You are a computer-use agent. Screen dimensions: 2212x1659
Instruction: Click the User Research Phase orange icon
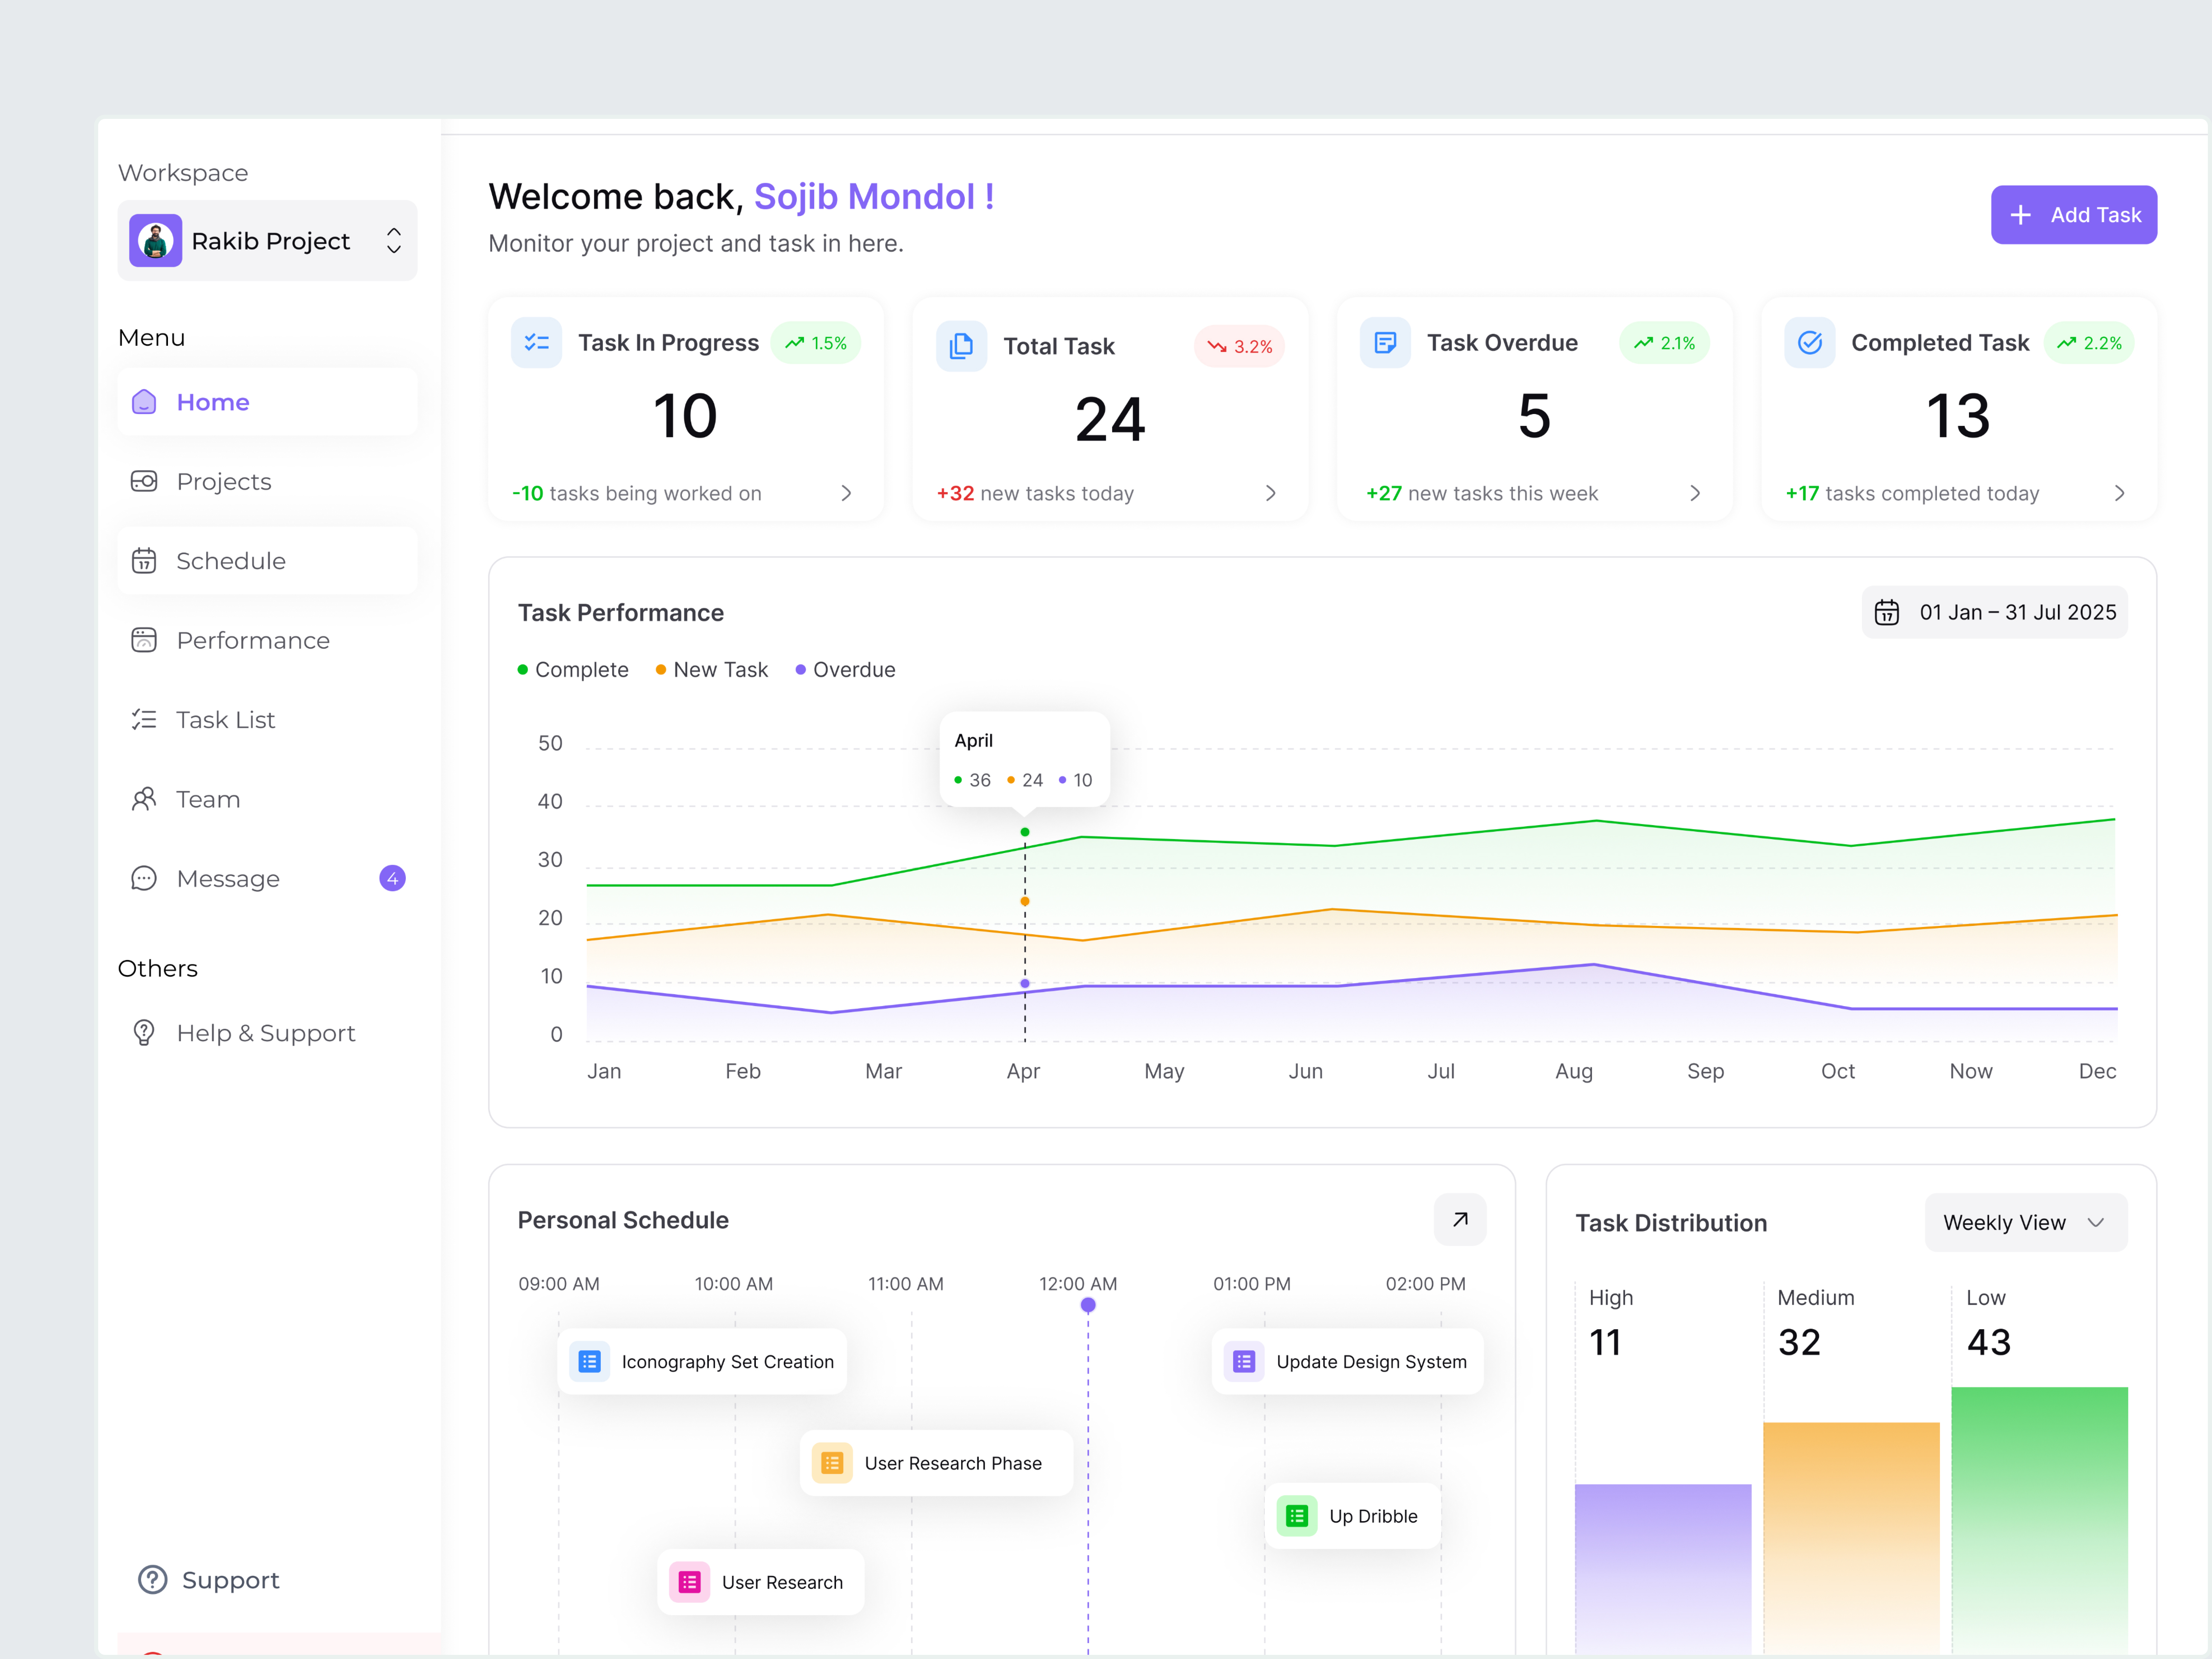(x=832, y=1463)
